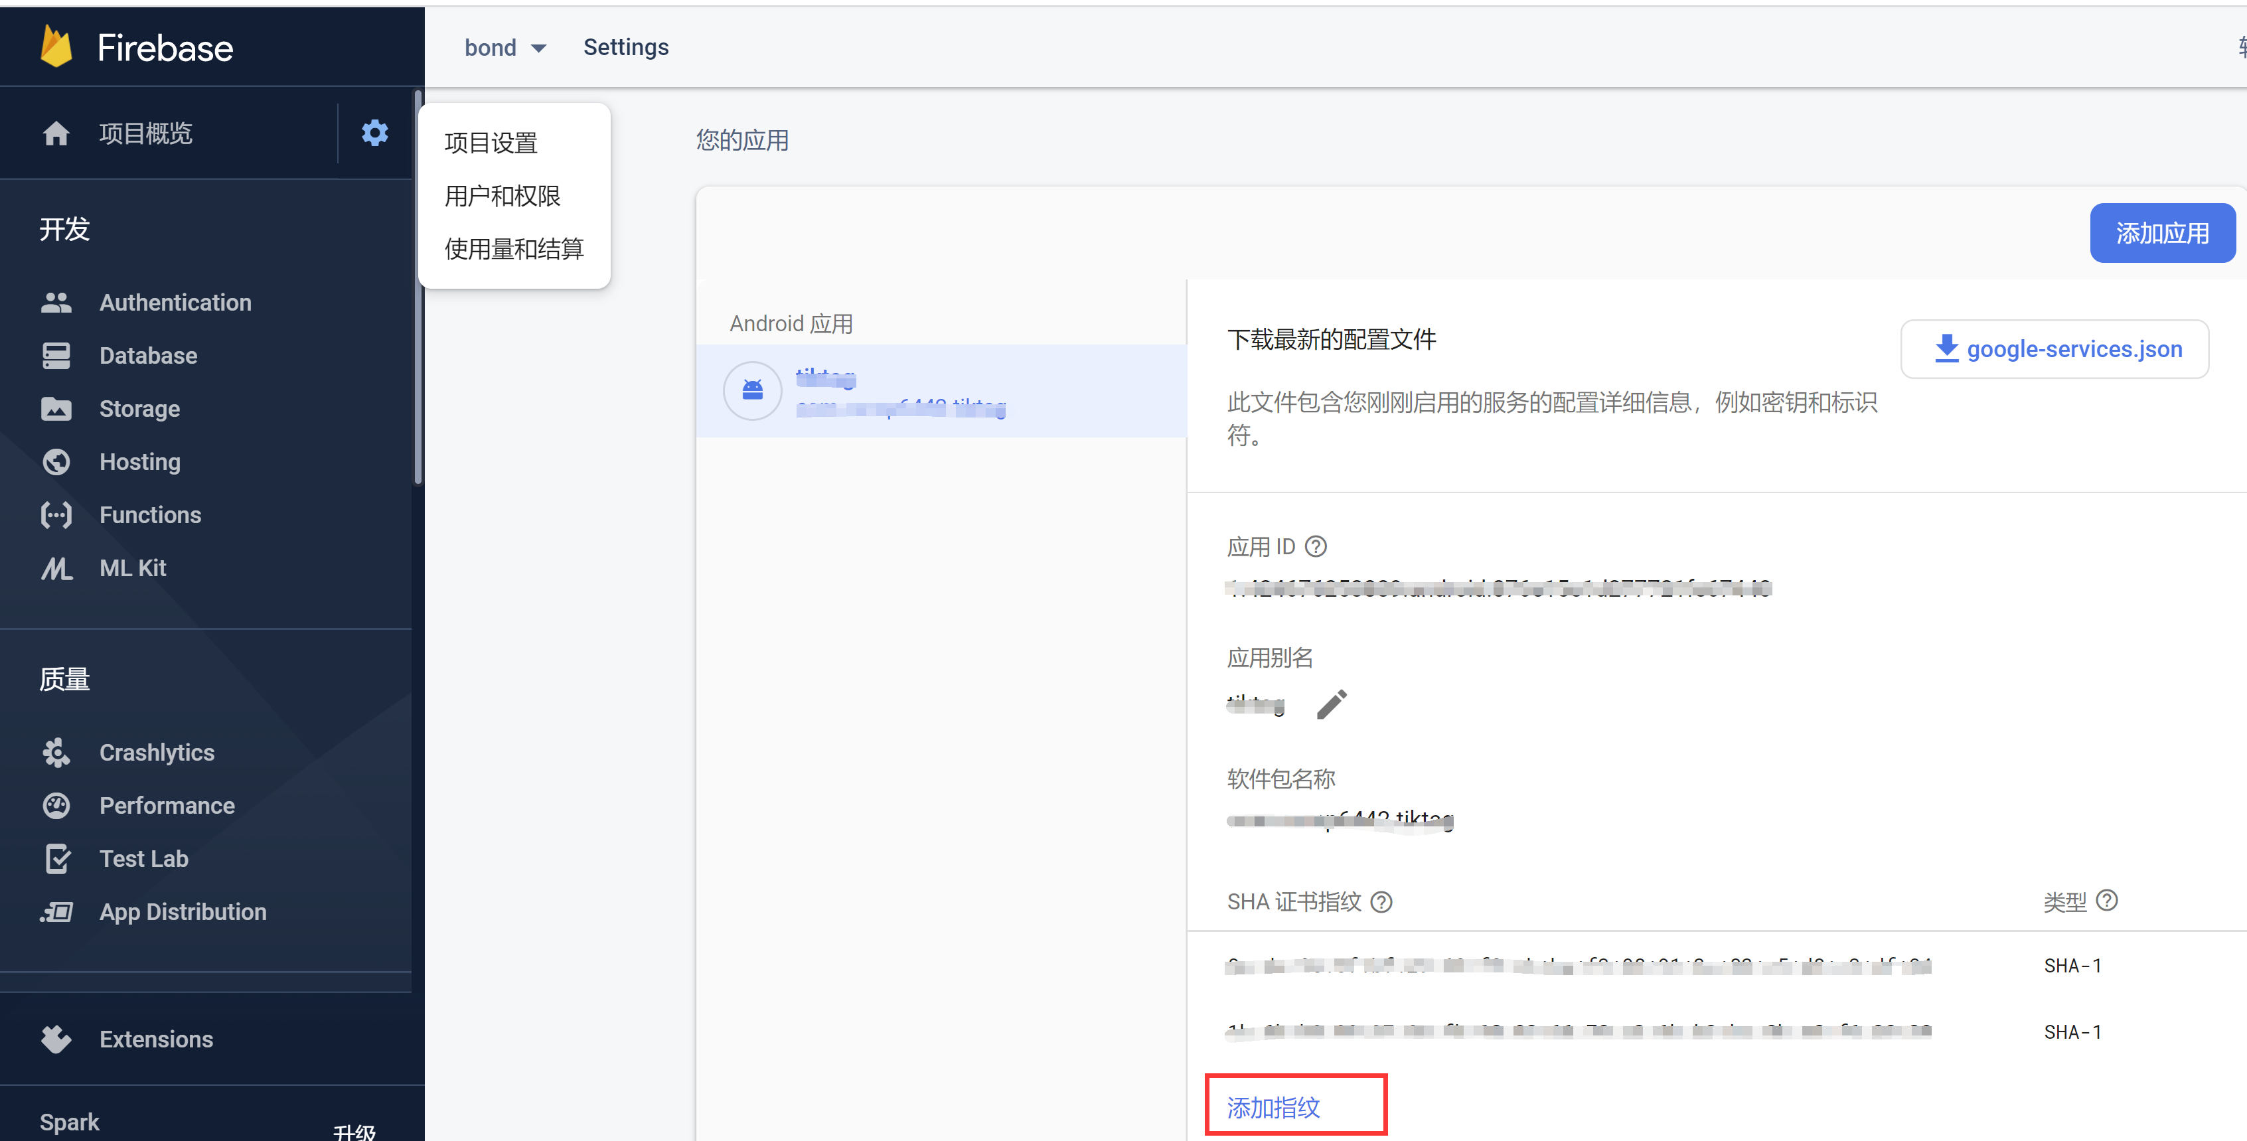Click the 添加应用 button

click(2163, 232)
